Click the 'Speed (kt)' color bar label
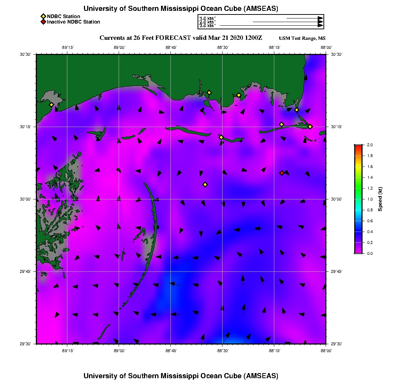Image resolution: width=398 pixels, height=380 pixels. pos(380,199)
